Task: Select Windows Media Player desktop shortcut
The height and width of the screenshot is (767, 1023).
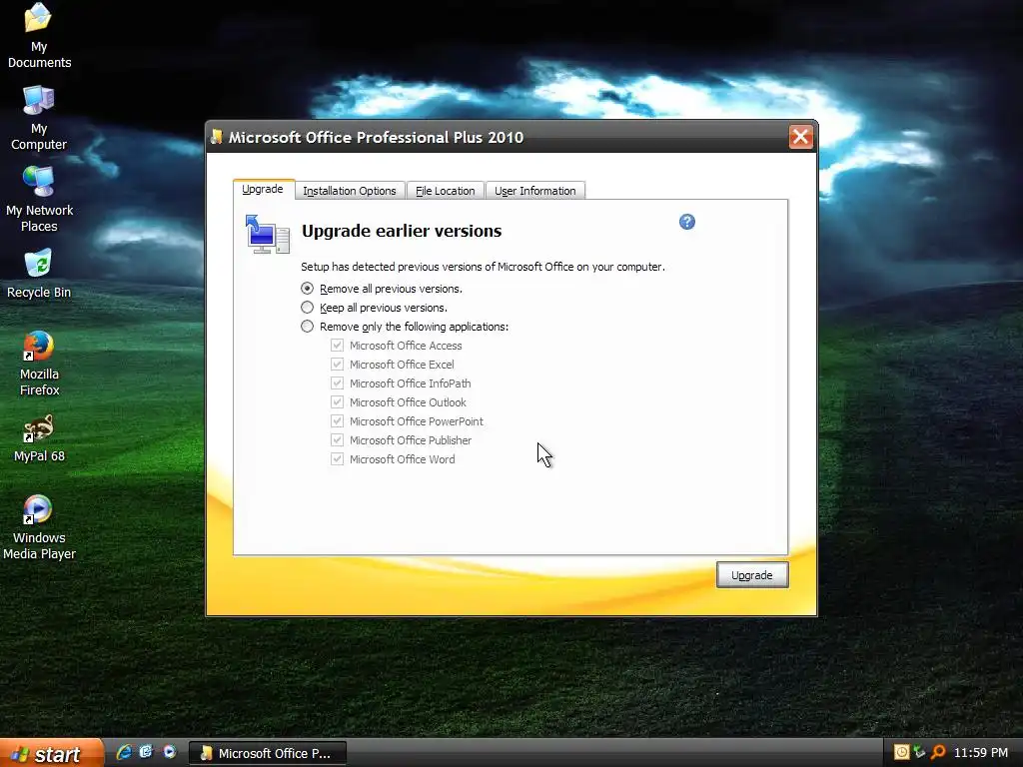Action: pos(39,527)
